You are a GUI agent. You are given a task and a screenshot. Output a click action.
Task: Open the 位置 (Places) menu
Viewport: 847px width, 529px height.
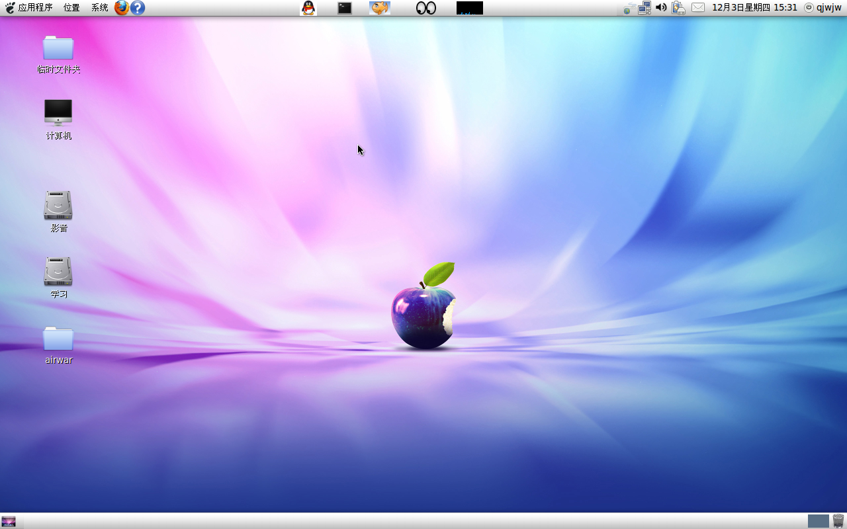pyautogui.click(x=71, y=8)
